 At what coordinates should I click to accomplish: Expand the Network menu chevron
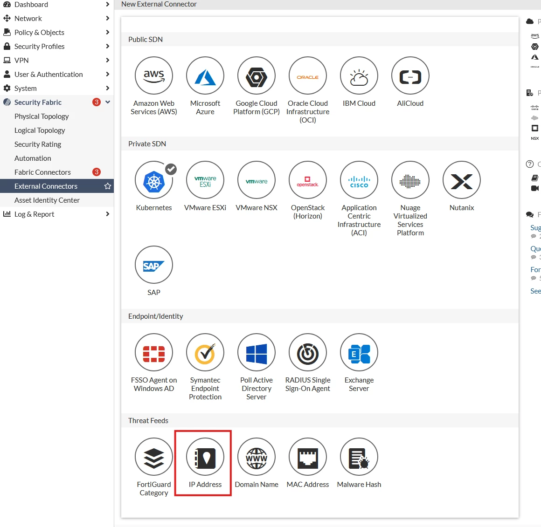[108, 18]
